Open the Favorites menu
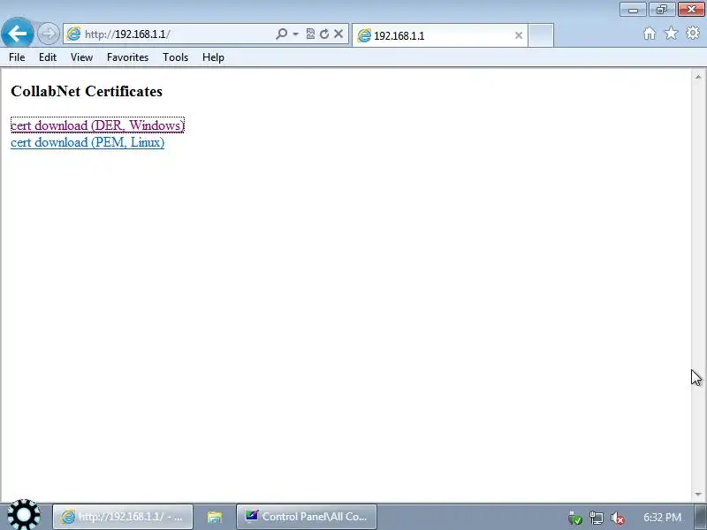The width and height of the screenshot is (707, 530). 127,57
